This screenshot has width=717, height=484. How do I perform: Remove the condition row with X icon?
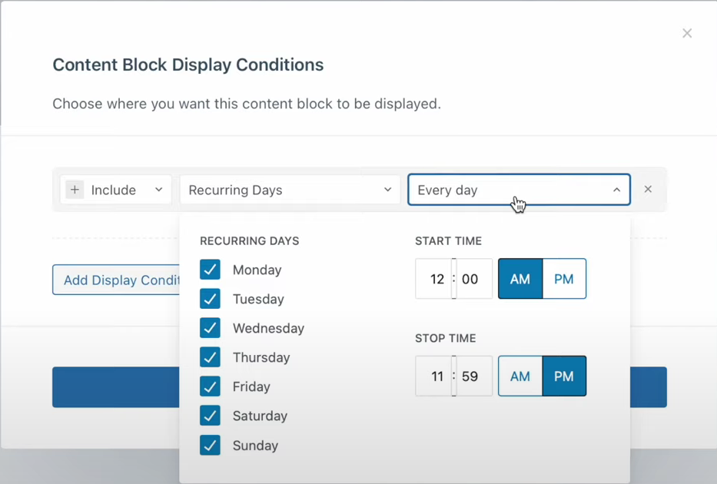[x=648, y=189]
